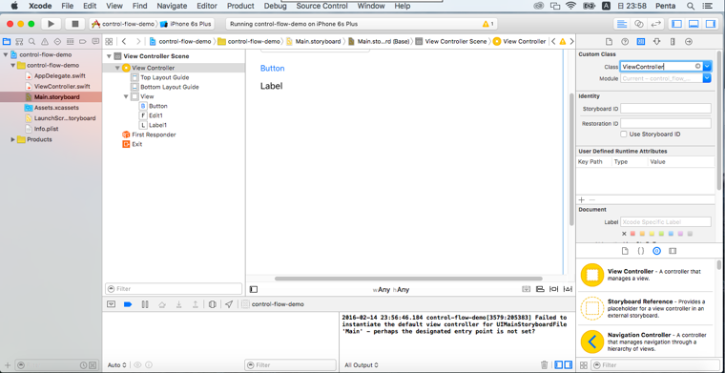Open the File menu
Screen dimensions: 725x373
[x=67, y=6]
